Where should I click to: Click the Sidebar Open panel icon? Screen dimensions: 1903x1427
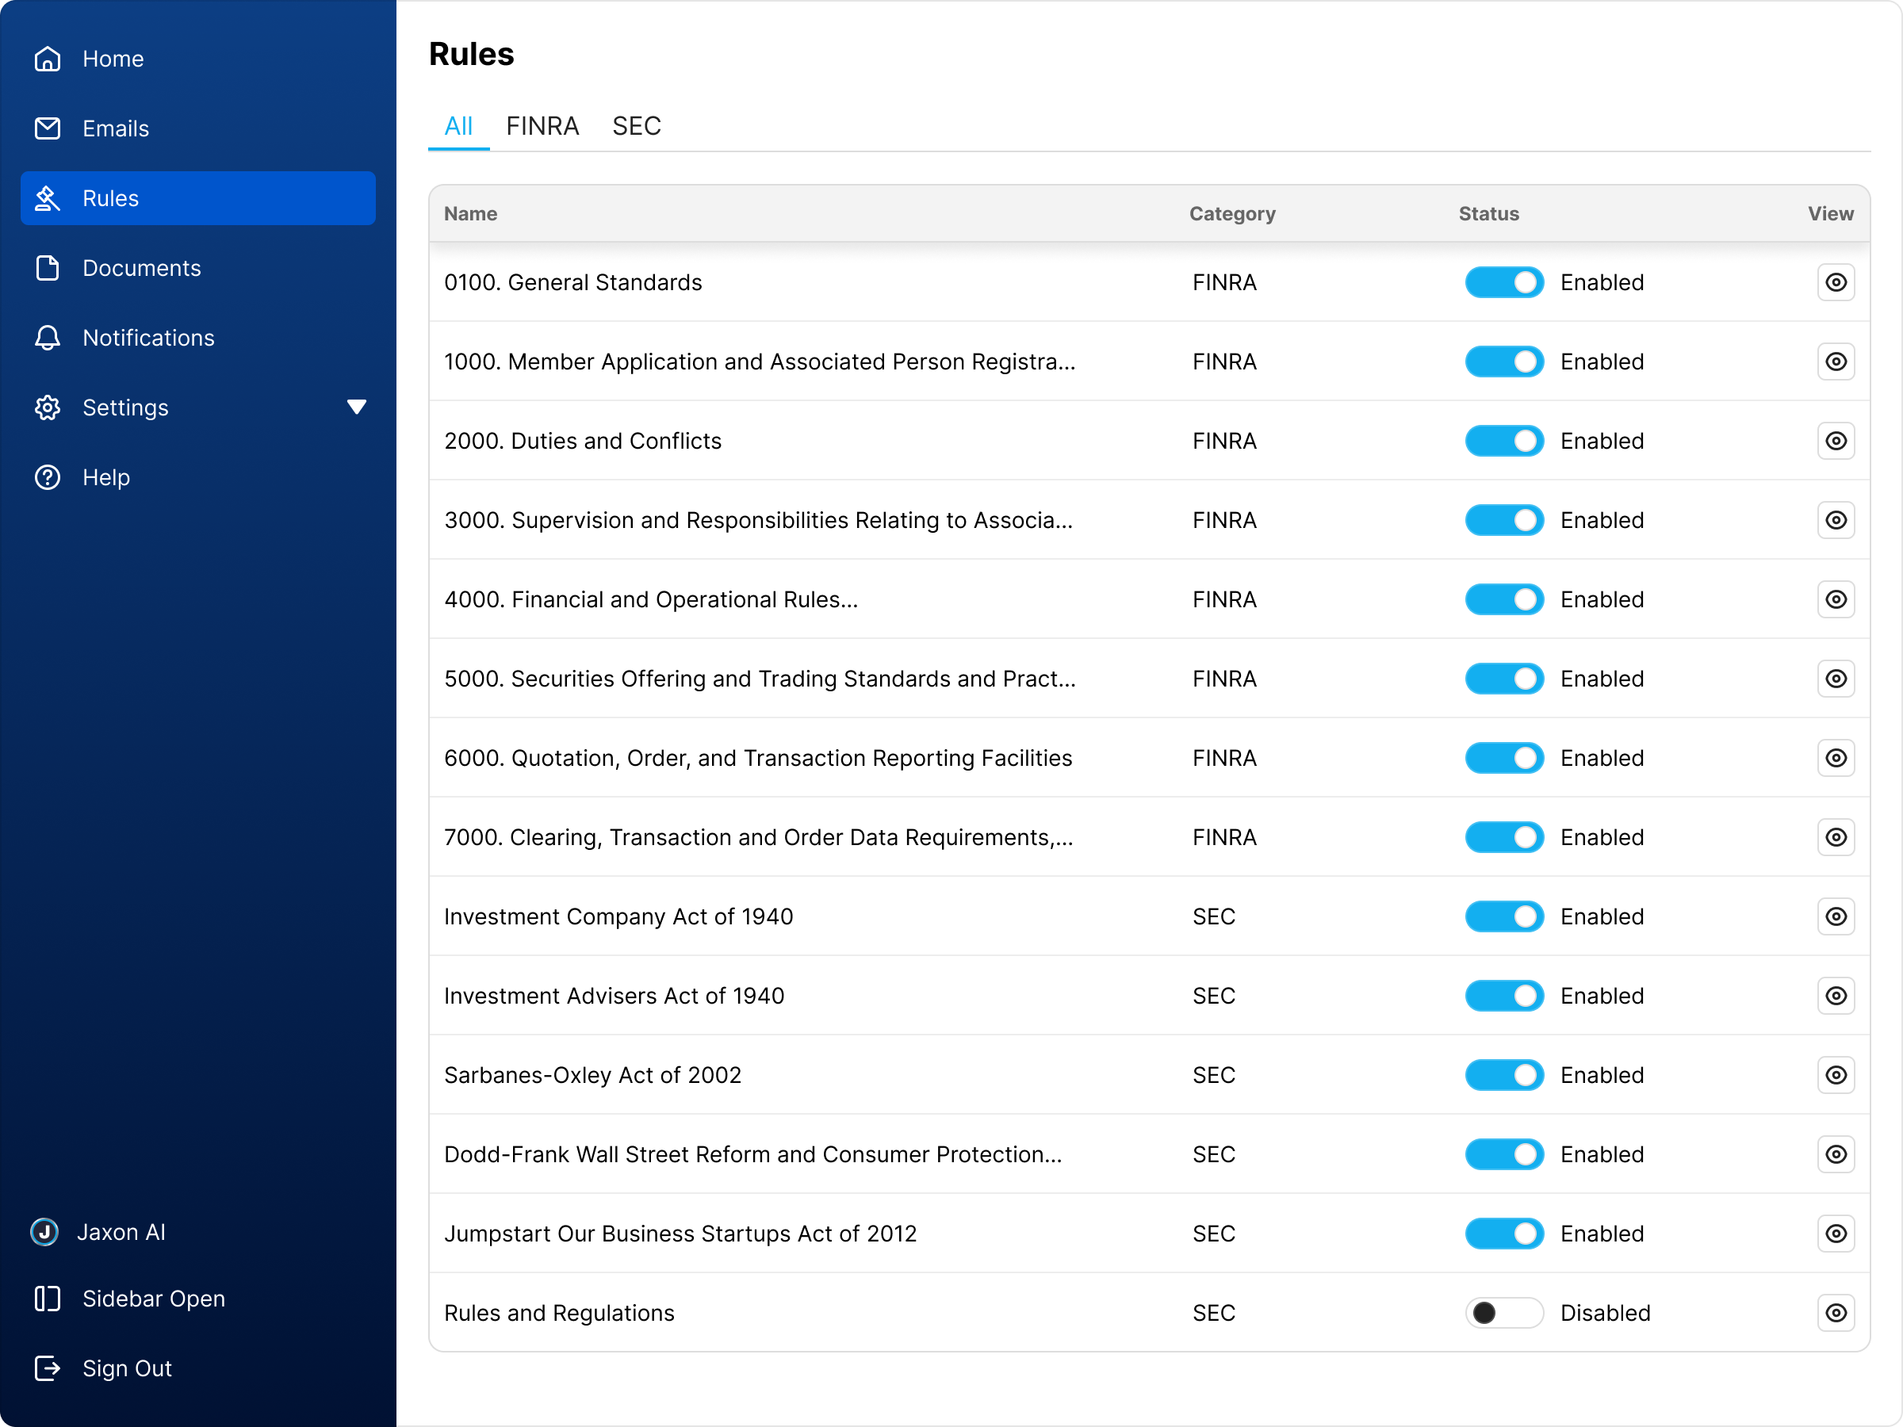click(48, 1298)
